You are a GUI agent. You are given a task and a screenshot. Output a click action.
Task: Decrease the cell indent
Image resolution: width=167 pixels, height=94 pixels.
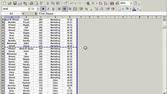pyautogui.click(x=108, y=9)
